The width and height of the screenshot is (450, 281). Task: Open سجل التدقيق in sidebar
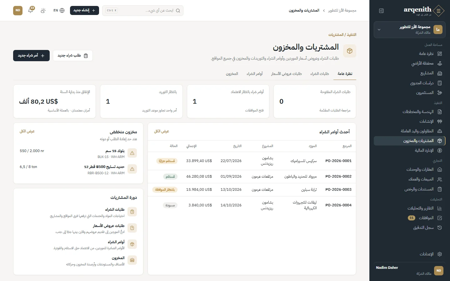tap(410, 228)
